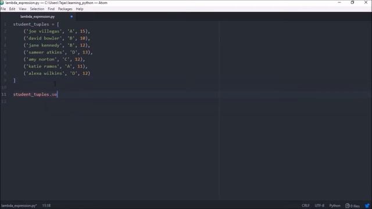Click the number 13 in sameer atkins row
This screenshot has width=372, height=209.
click(x=85, y=52)
